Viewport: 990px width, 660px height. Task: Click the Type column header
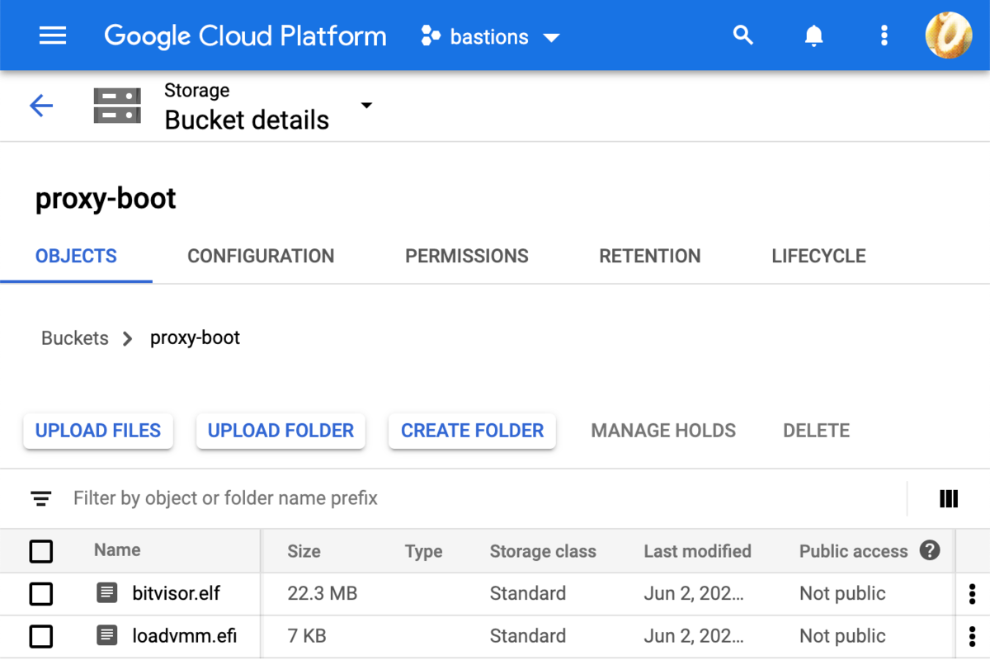click(x=424, y=551)
